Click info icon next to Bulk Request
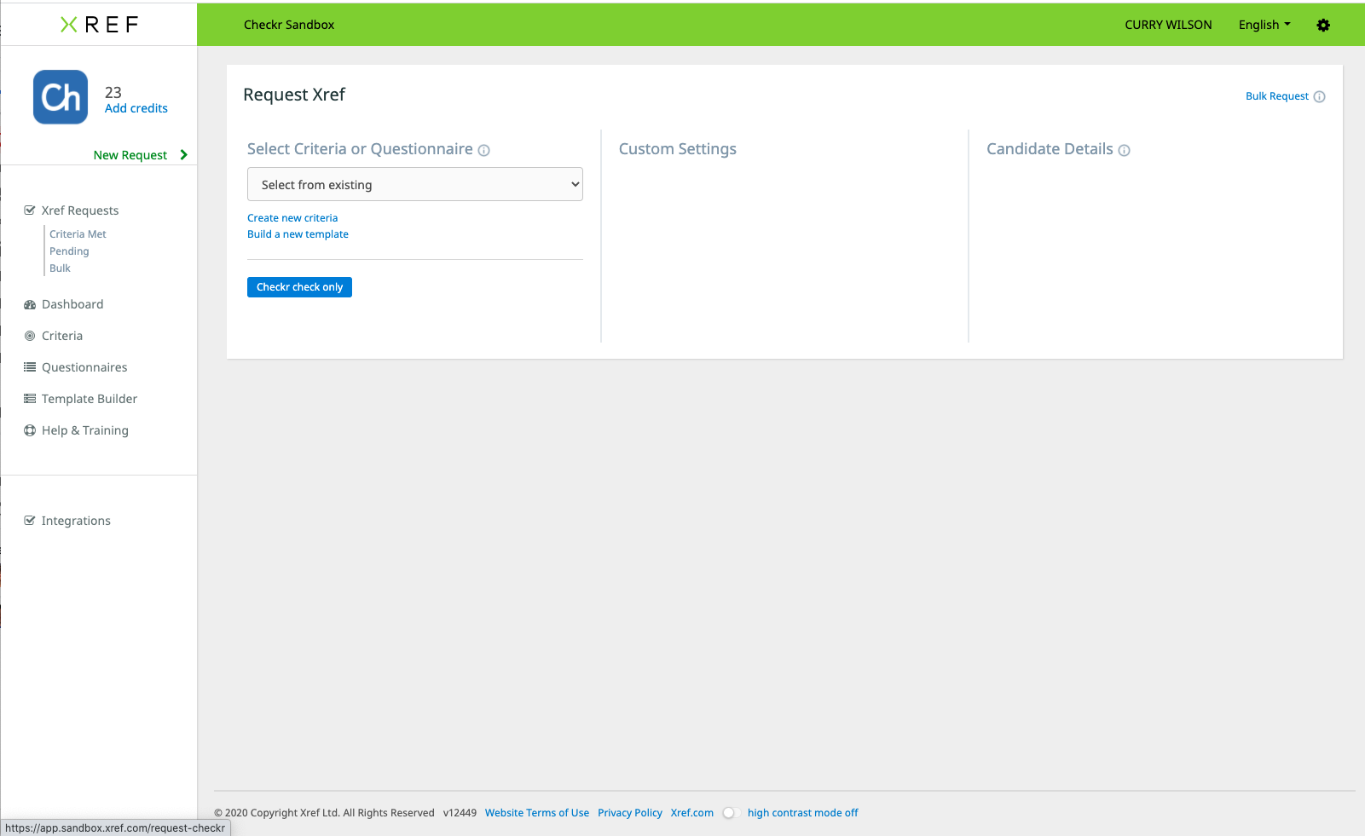 click(x=1319, y=96)
